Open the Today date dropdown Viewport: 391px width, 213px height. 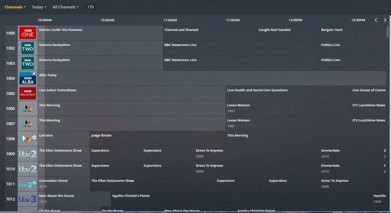39,7
